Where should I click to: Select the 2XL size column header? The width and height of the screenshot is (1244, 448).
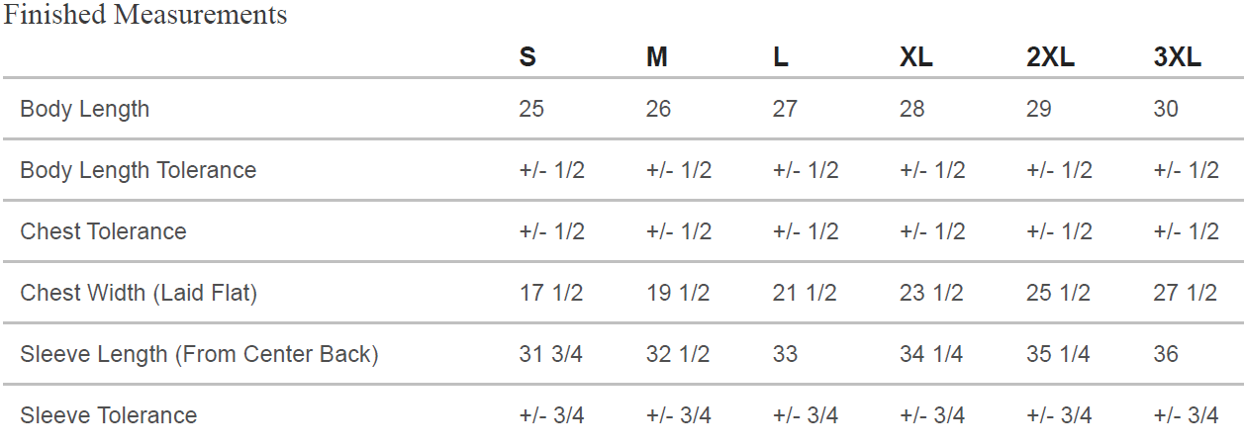[1051, 57]
